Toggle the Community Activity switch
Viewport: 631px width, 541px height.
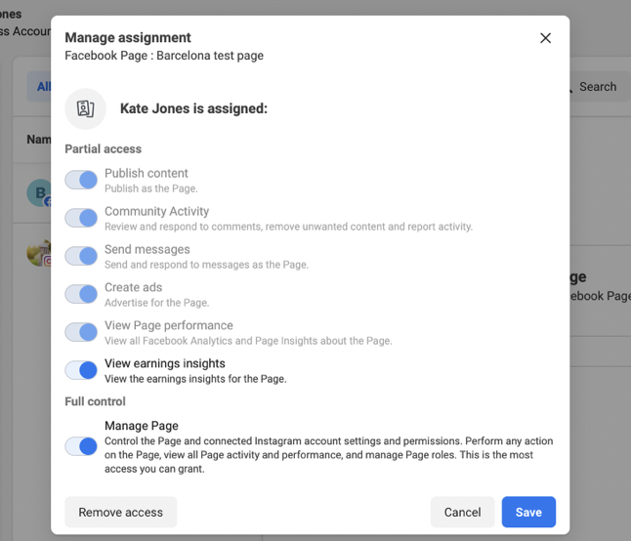click(81, 218)
